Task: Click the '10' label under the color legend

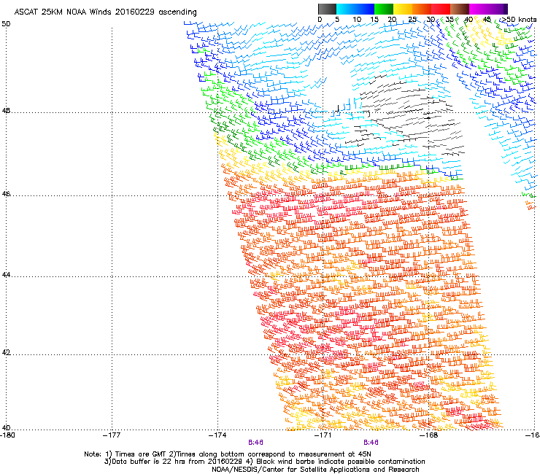Action: click(357, 20)
